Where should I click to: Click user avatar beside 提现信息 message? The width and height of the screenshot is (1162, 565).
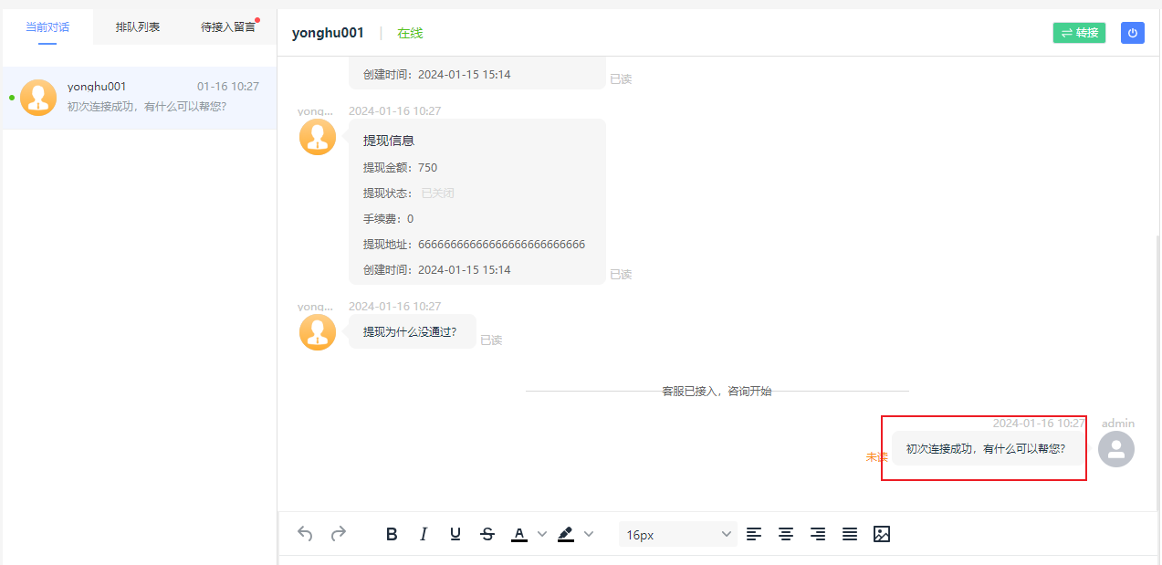[x=318, y=137]
